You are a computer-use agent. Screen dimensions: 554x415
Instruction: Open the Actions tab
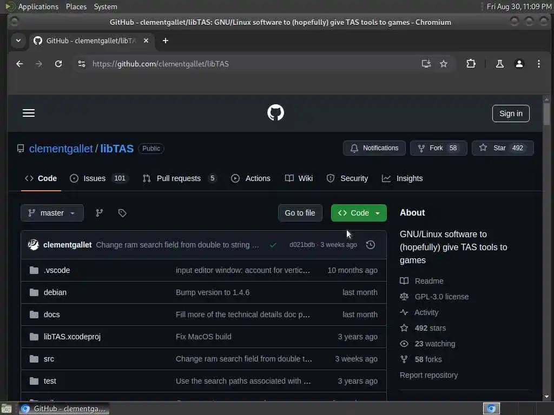pos(250,178)
